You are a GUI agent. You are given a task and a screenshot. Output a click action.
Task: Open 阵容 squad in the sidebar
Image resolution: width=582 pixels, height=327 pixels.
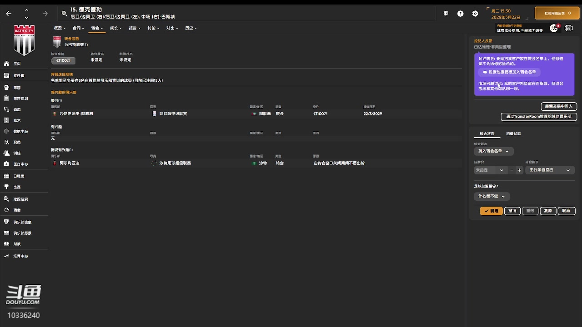pyautogui.click(x=17, y=88)
